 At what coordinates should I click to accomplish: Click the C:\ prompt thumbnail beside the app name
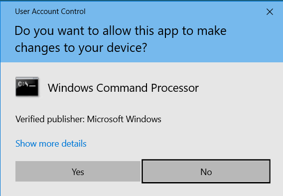[x=27, y=87]
